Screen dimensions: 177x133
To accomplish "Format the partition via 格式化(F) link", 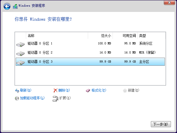I will (99, 90).
